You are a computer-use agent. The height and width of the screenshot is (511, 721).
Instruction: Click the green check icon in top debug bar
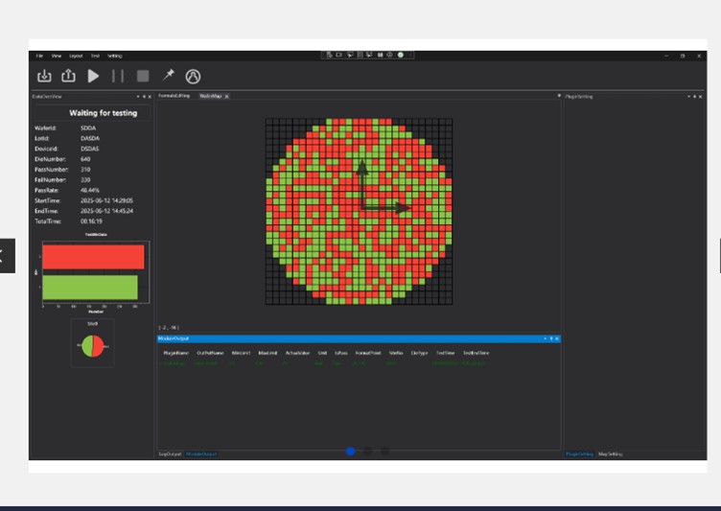(401, 55)
